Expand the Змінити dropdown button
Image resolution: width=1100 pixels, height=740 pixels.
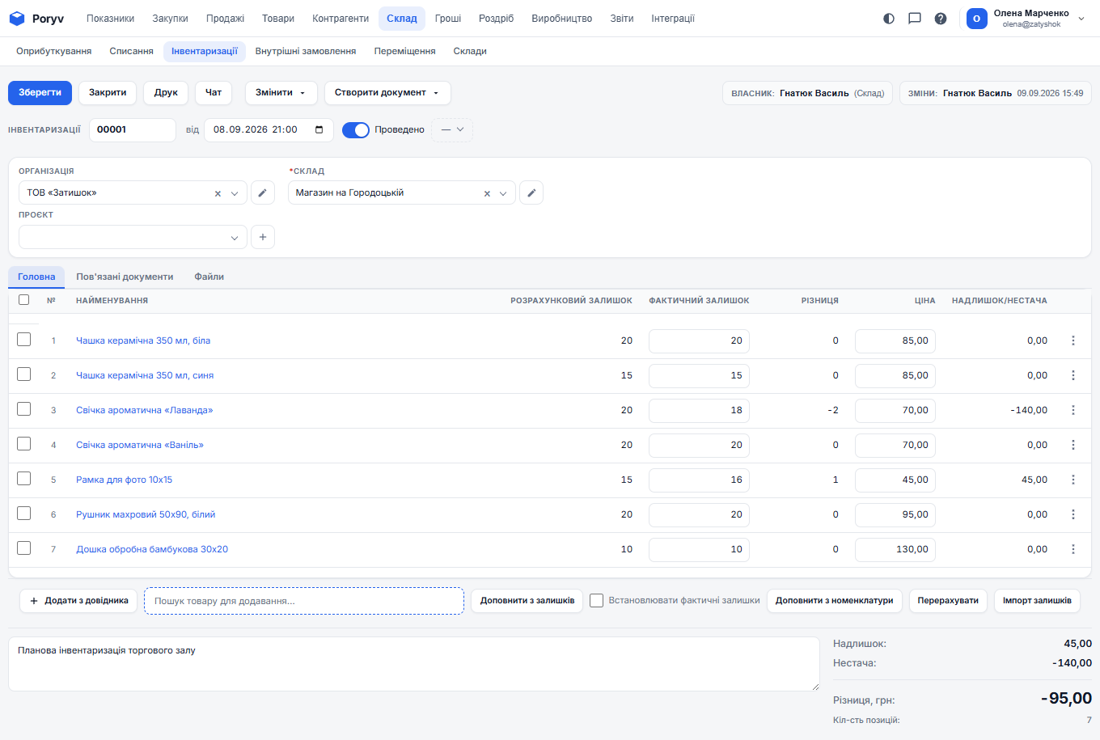coord(280,93)
